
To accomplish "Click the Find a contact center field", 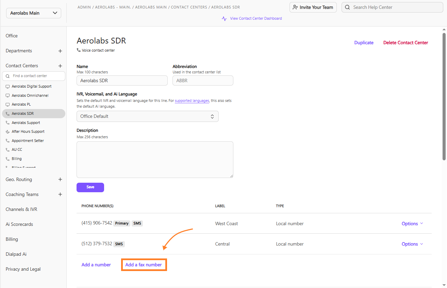I will coord(34,76).
